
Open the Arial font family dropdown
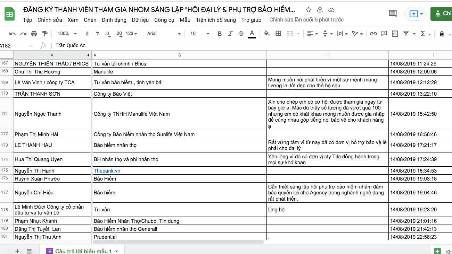coord(164,34)
